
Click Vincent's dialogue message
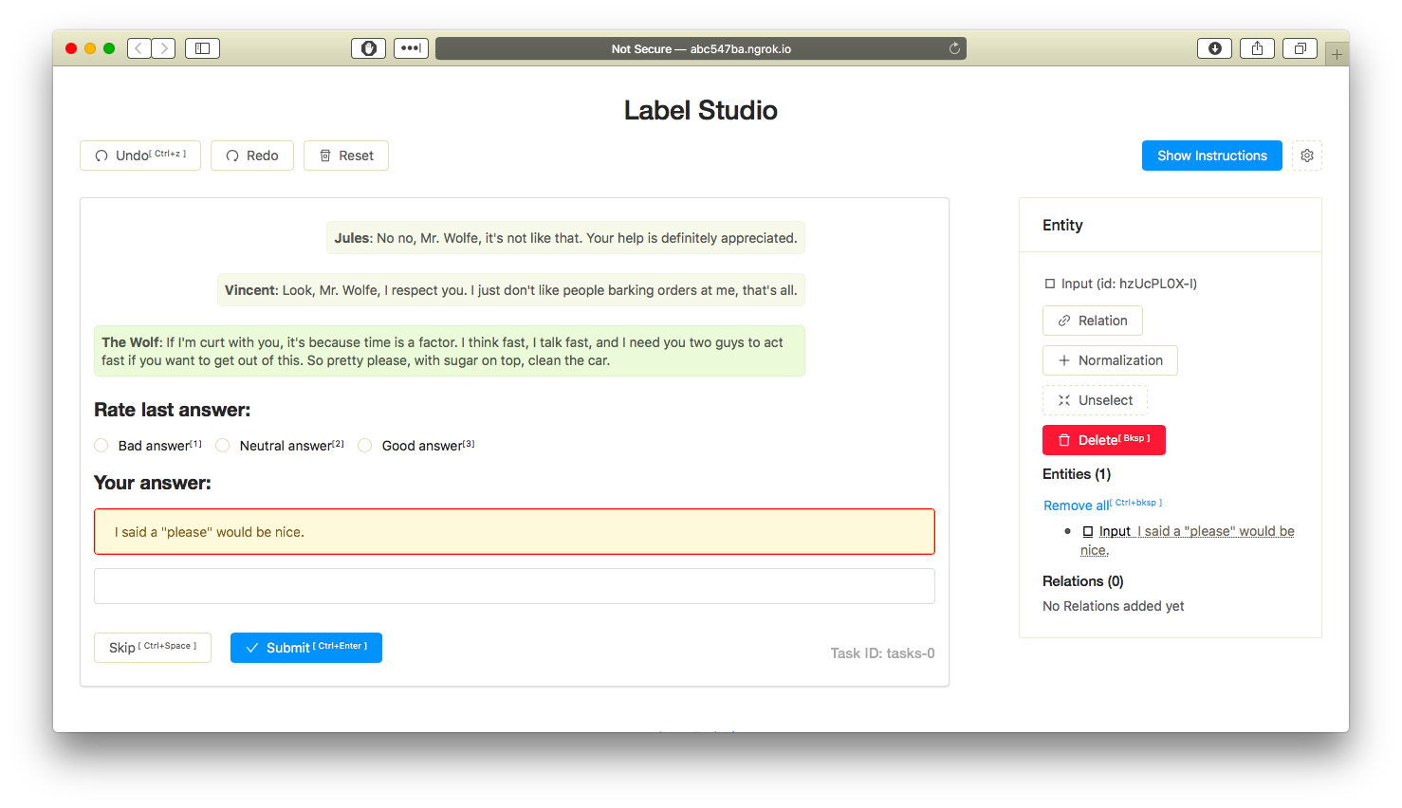[511, 290]
